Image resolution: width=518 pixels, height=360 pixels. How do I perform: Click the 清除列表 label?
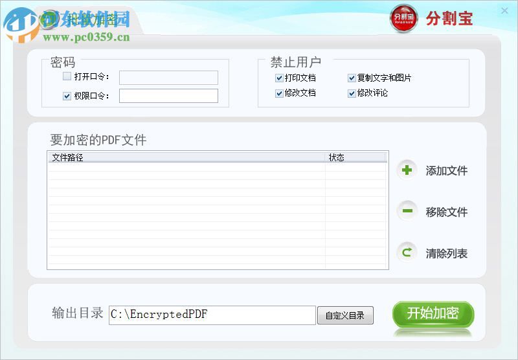(446, 253)
